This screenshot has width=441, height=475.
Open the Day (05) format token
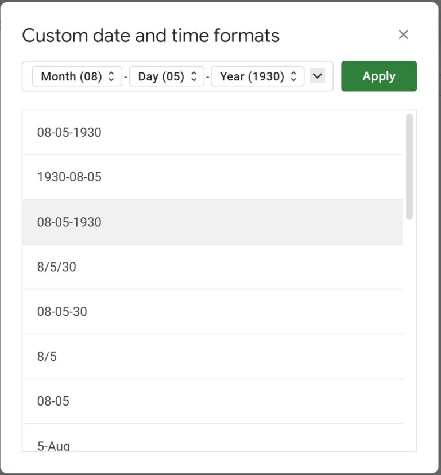161,76
